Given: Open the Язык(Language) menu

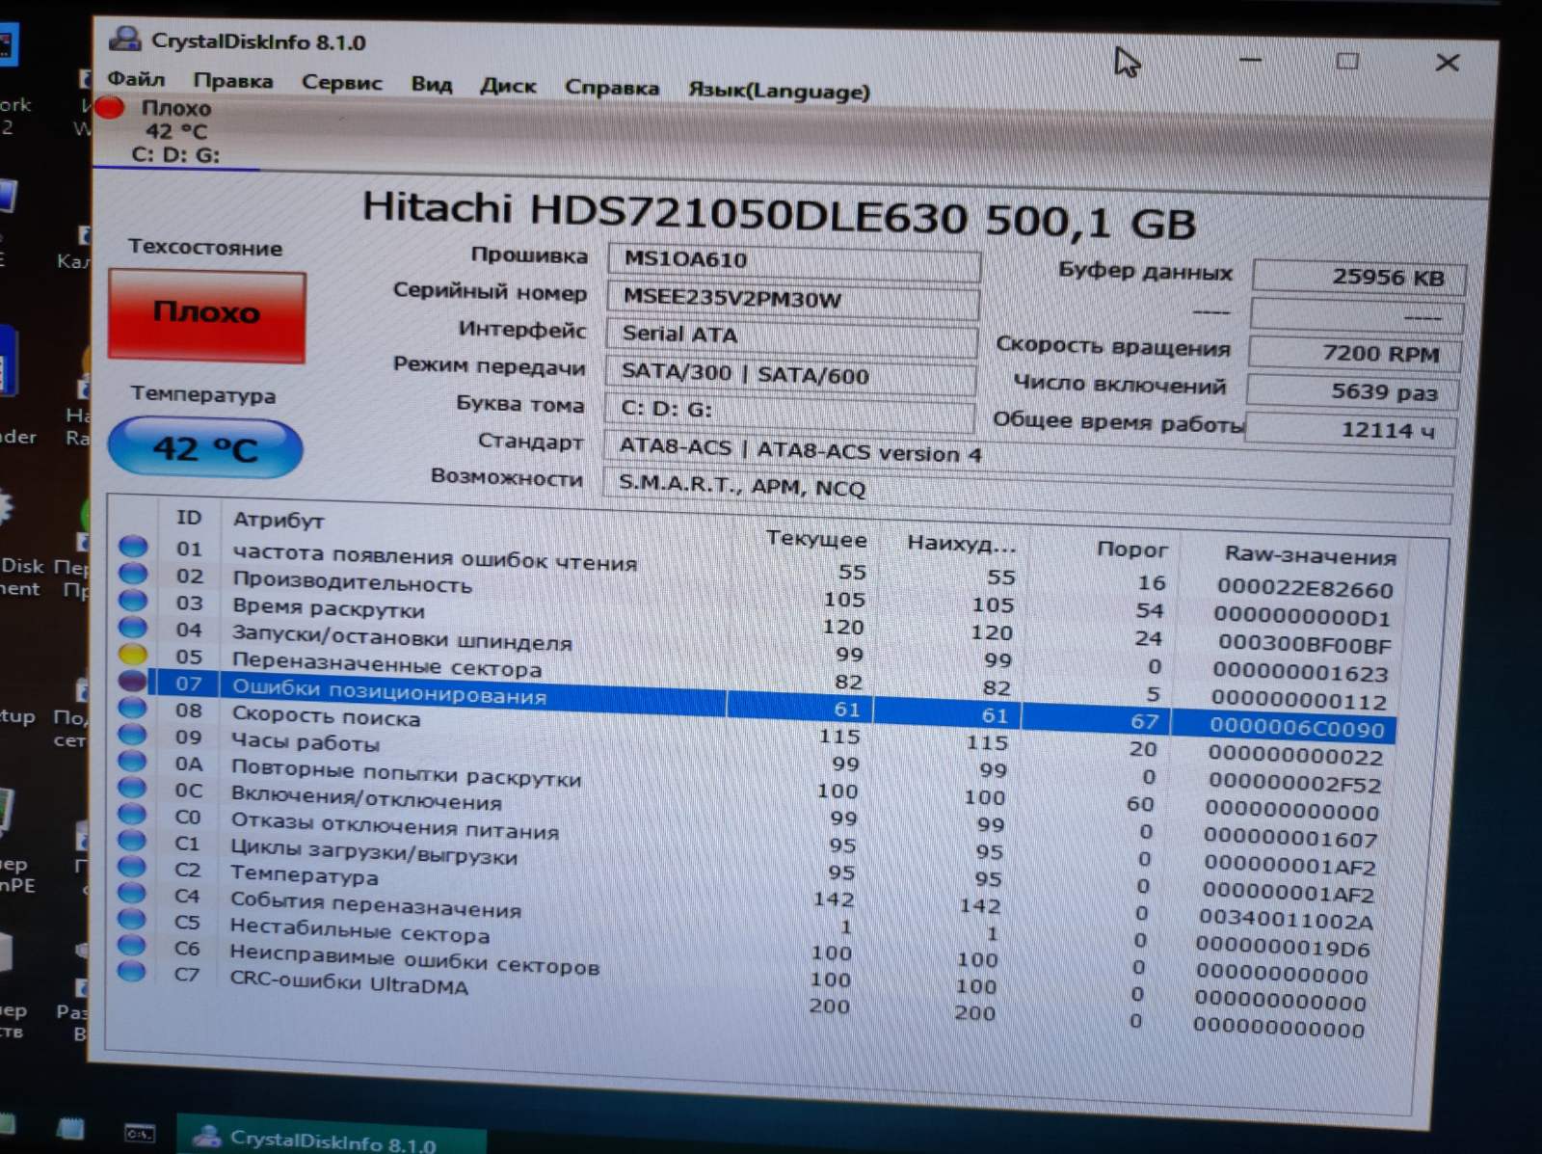Looking at the screenshot, I should (x=779, y=91).
